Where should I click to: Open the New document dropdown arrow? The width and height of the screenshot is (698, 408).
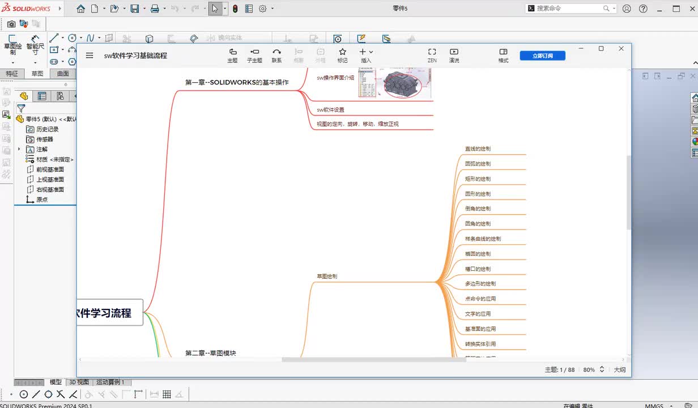[103, 8]
